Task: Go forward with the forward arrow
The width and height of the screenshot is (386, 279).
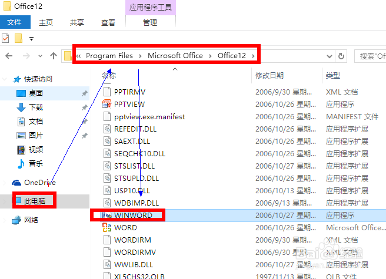Action: coord(26,56)
